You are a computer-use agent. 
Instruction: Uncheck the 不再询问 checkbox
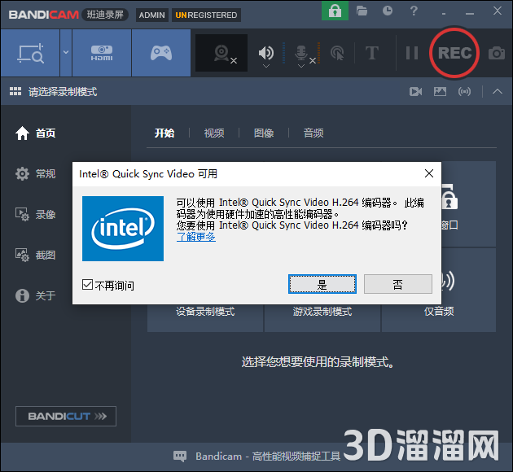point(88,285)
